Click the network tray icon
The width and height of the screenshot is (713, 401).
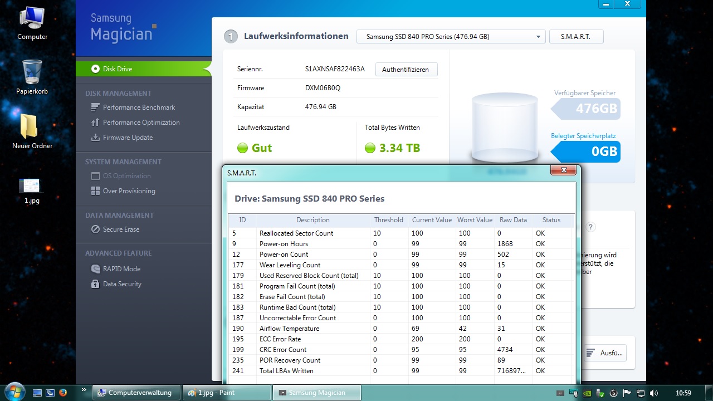641,393
